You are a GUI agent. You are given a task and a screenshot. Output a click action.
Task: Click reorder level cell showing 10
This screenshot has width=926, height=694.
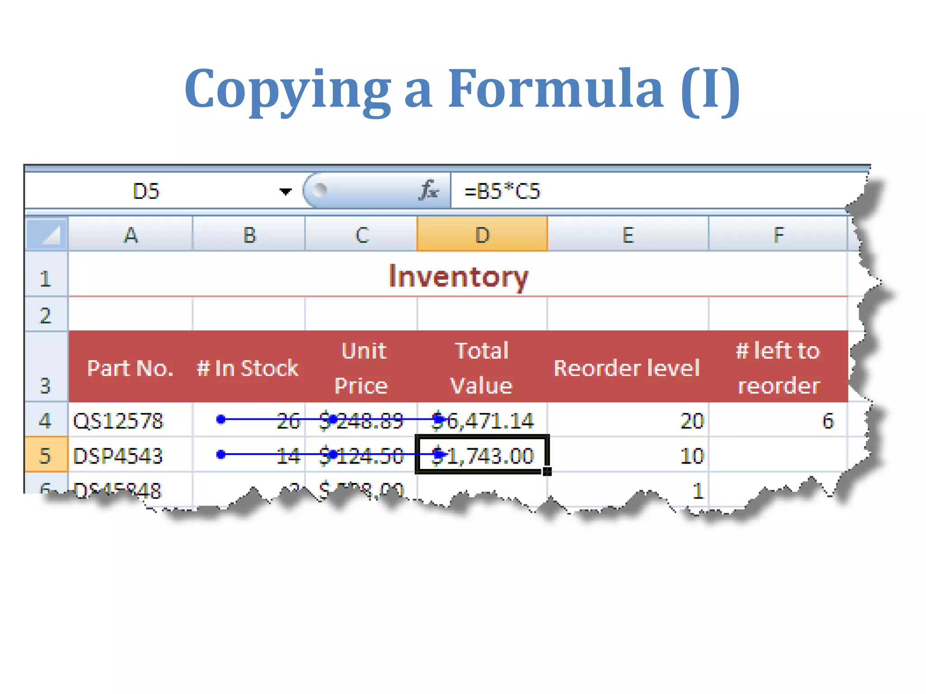[628, 455]
